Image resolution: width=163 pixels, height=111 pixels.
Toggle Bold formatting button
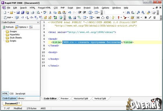click(x=146, y=18)
